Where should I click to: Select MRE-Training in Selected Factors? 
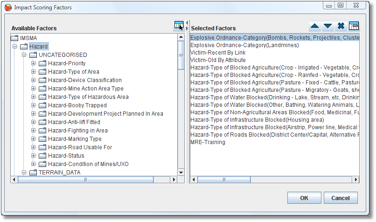pyautogui.click(x=208, y=142)
